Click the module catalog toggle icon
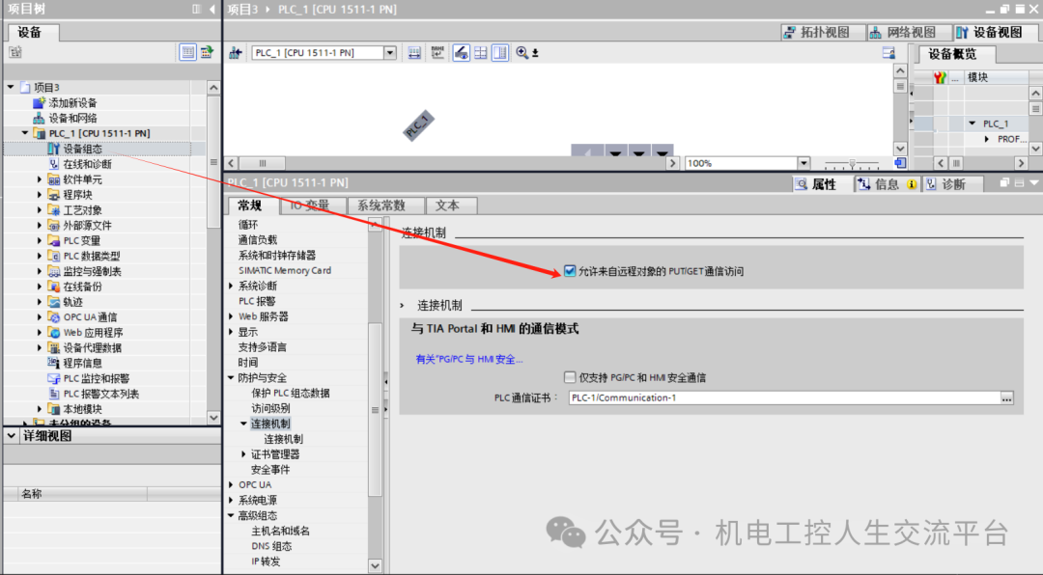This screenshot has width=1043, height=575. [414, 52]
